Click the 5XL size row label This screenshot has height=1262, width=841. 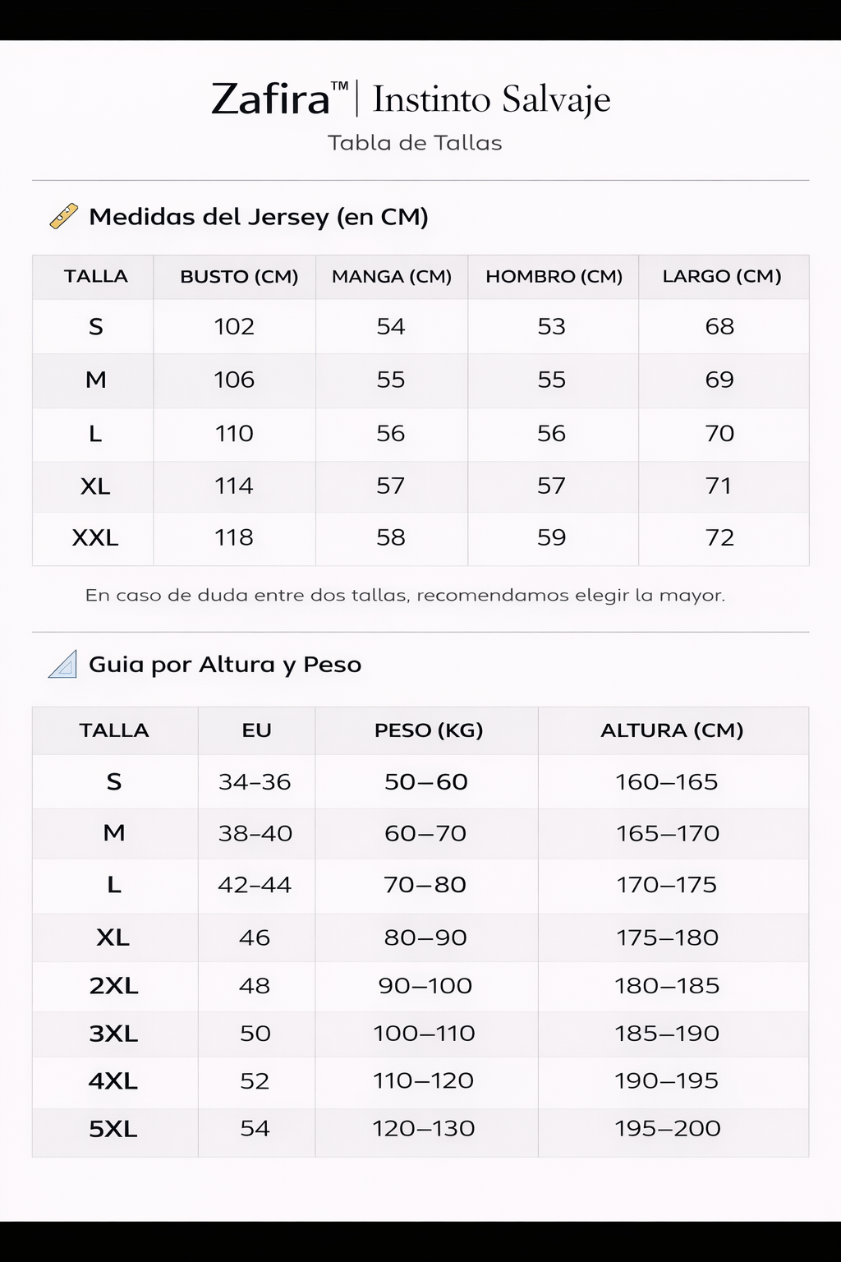113,1128
